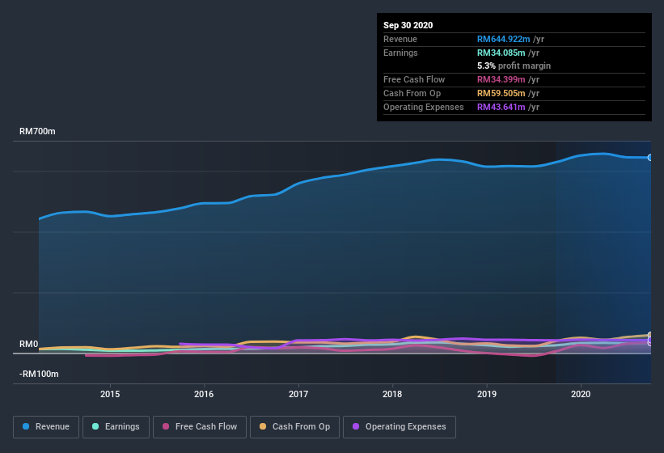
Task: Click the Revenue line end-point marker
Action: 649,158
